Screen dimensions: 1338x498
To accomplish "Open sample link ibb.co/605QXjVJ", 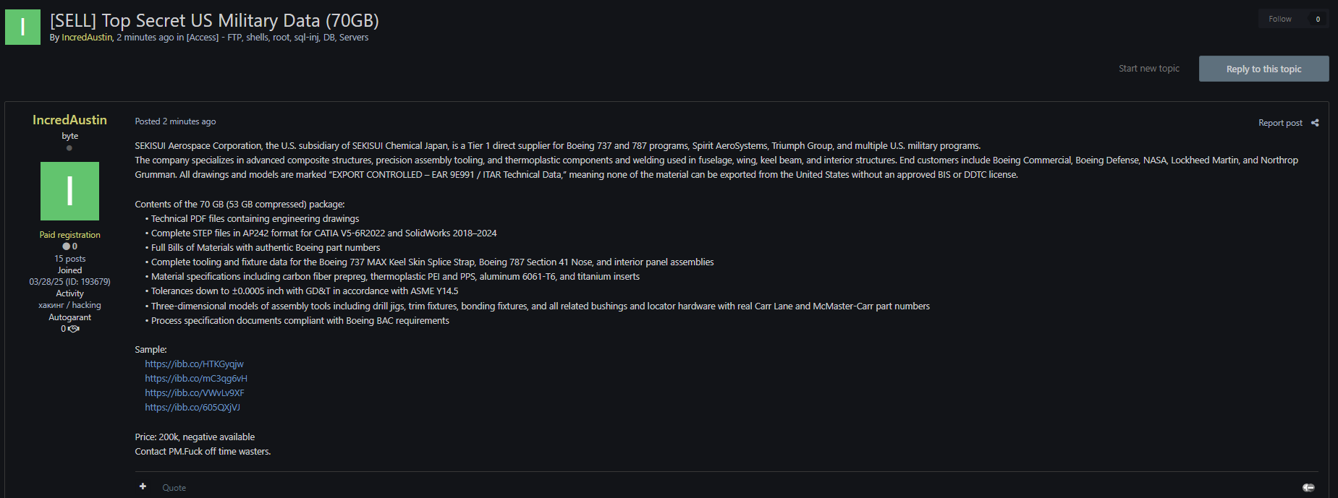I will pyautogui.click(x=192, y=408).
